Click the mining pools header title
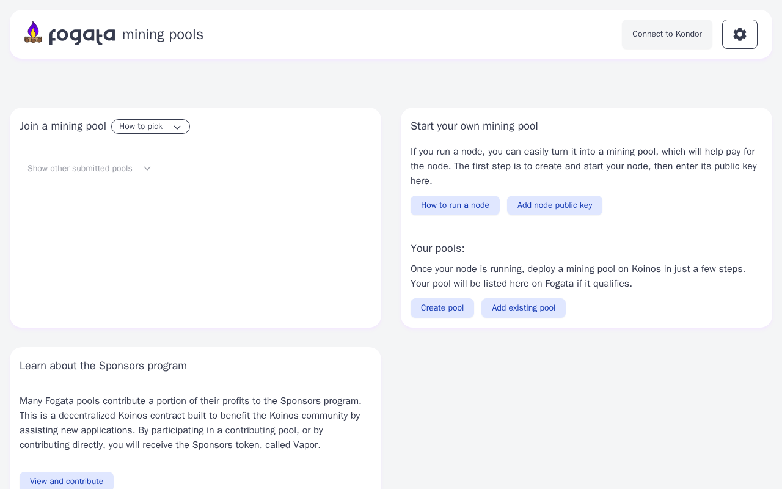Image resolution: width=782 pixels, height=489 pixels. 163,35
